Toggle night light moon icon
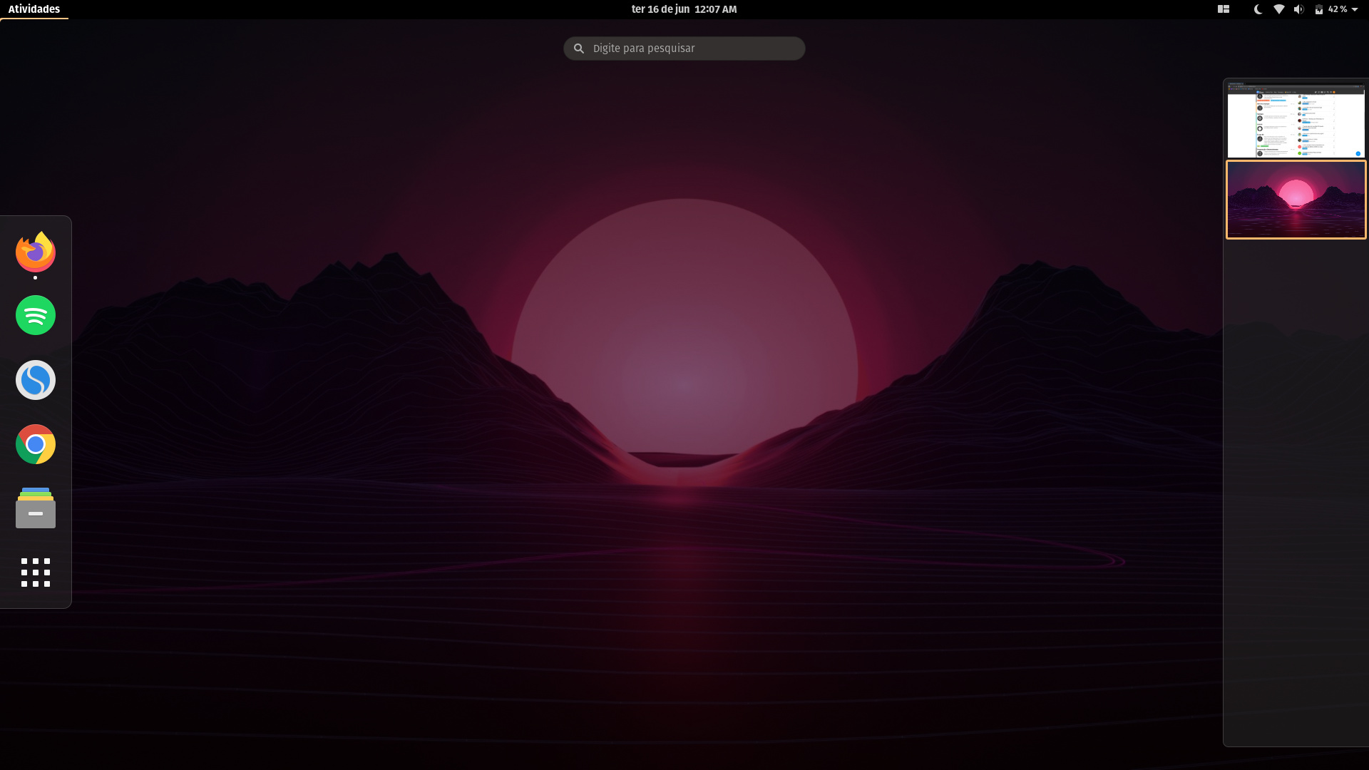This screenshot has height=770, width=1369. 1258,9
